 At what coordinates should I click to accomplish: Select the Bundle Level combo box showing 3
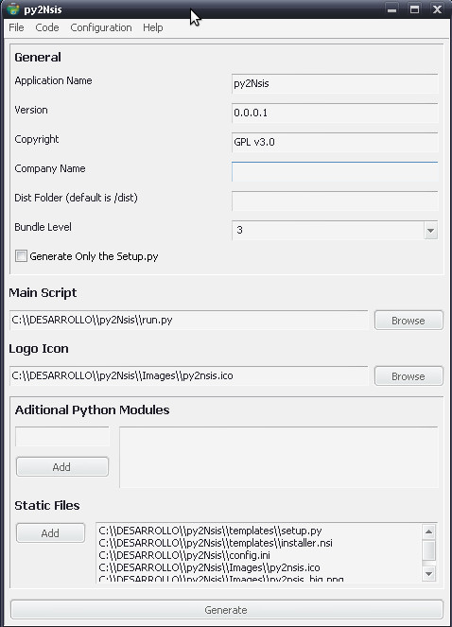click(335, 231)
